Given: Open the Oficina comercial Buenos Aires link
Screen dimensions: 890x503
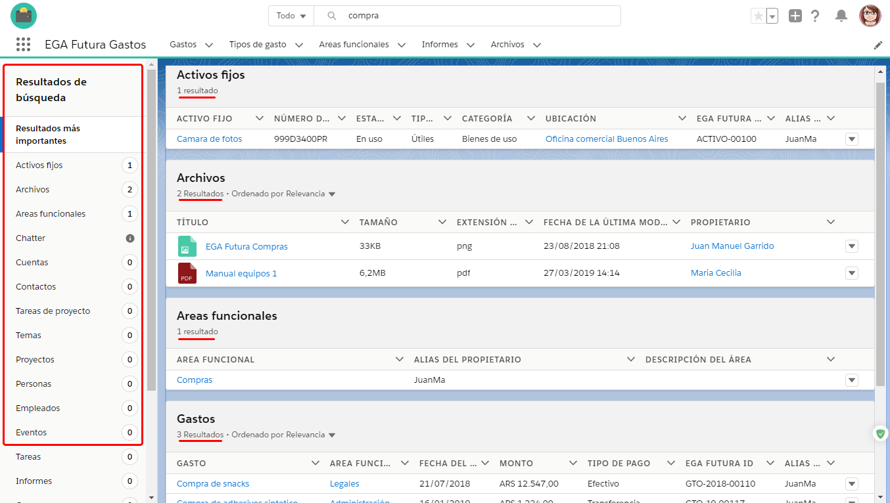Looking at the screenshot, I should 606,139.
